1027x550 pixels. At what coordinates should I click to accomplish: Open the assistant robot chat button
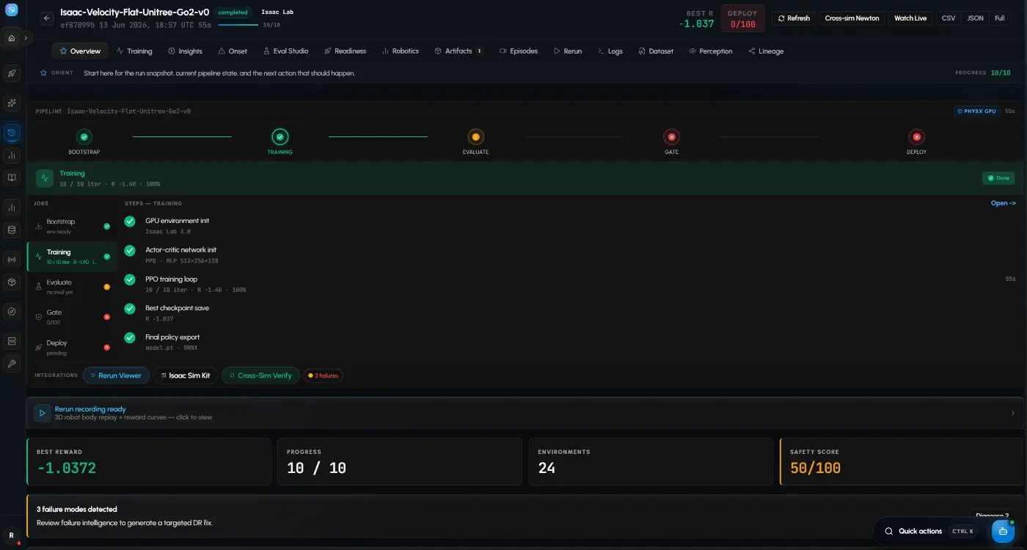click(x=1003, y=531)
